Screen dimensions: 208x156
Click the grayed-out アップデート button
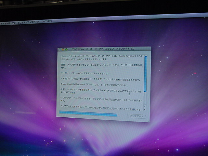[136, 116]
